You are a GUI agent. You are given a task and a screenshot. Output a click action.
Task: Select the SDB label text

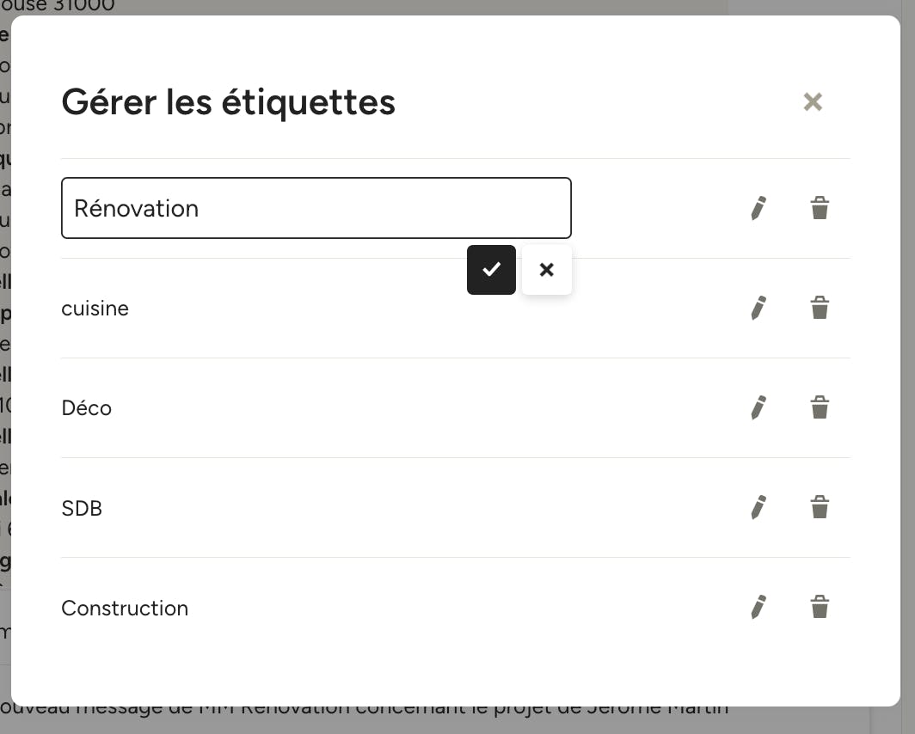(x=82, y=508)
